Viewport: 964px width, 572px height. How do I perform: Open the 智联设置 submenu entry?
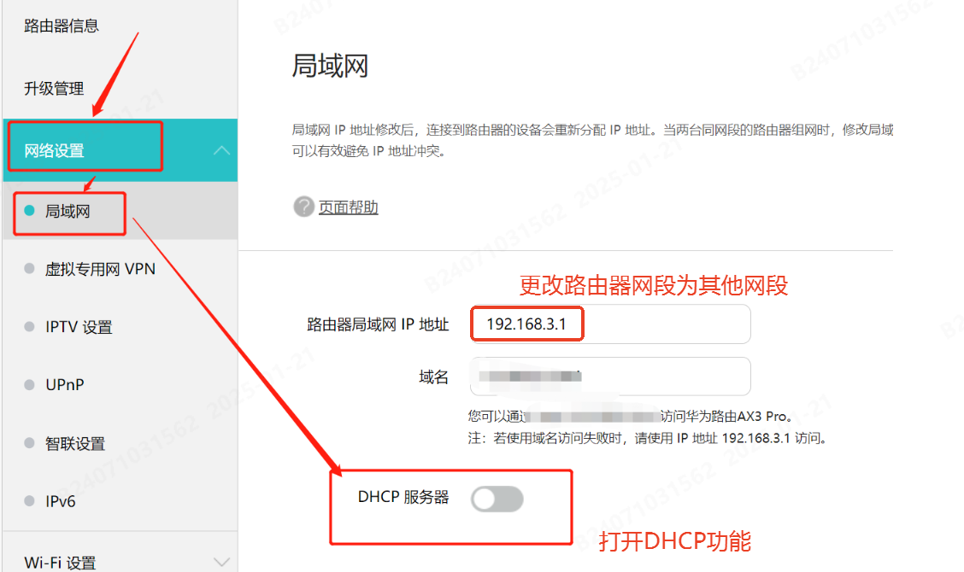point(75,444)
